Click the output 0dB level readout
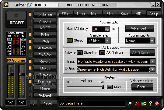Screen dimensions: 164x110 tap(21, 103)
